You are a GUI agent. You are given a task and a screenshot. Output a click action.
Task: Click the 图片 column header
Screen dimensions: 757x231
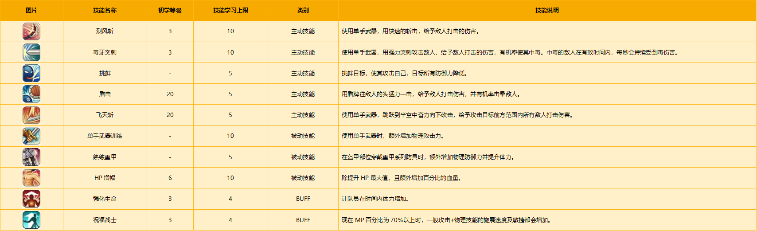click(31, 10)
